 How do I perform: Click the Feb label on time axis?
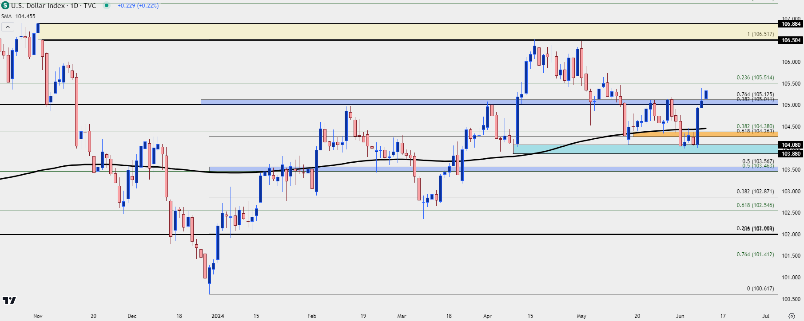(312, 316)
